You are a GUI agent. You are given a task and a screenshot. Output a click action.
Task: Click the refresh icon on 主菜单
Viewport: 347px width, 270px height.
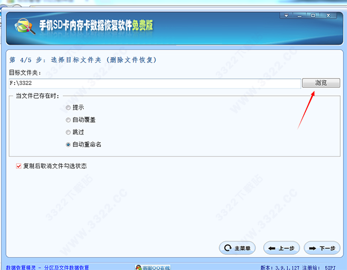(x=228, y=248)
